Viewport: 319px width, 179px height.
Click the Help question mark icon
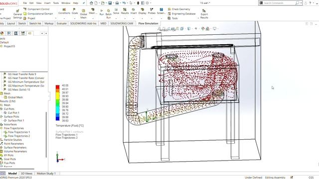(x=310, y=3)
